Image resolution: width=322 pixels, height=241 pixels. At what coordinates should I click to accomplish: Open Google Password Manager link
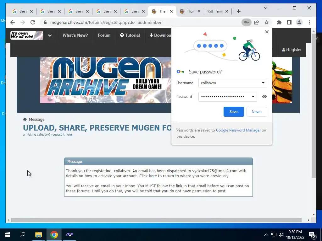click(238, 130)
